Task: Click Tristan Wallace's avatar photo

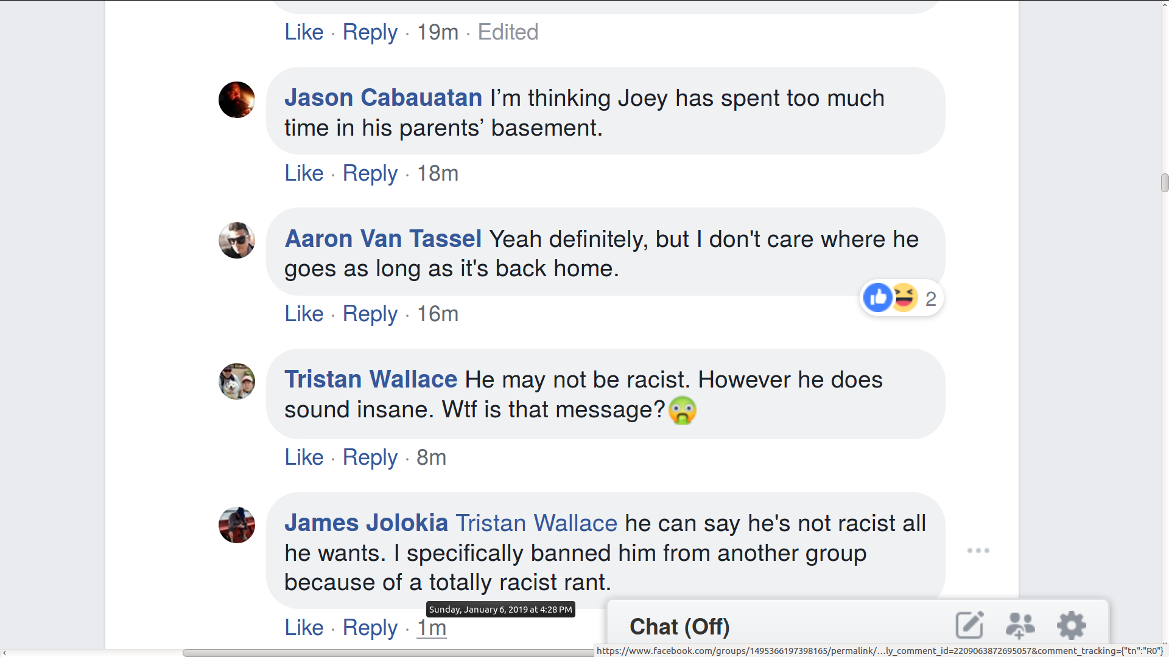Action: [x=236, y=381]
